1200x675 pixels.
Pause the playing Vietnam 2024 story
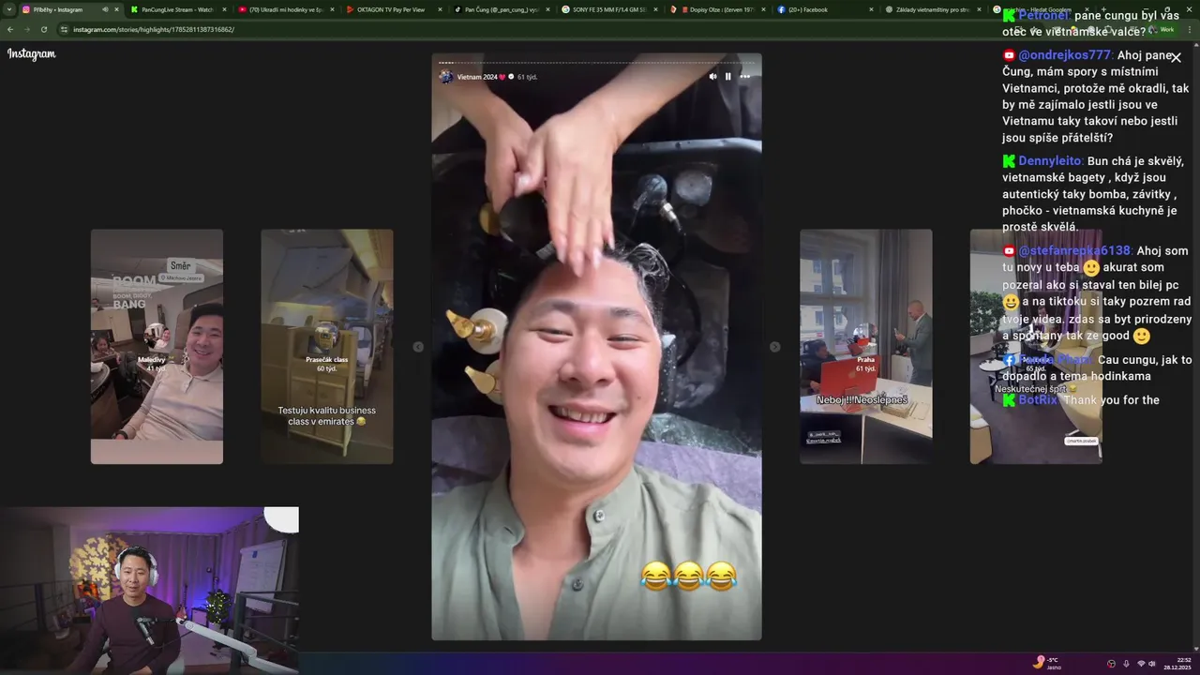pyautogui.click(x=728, y=77)
